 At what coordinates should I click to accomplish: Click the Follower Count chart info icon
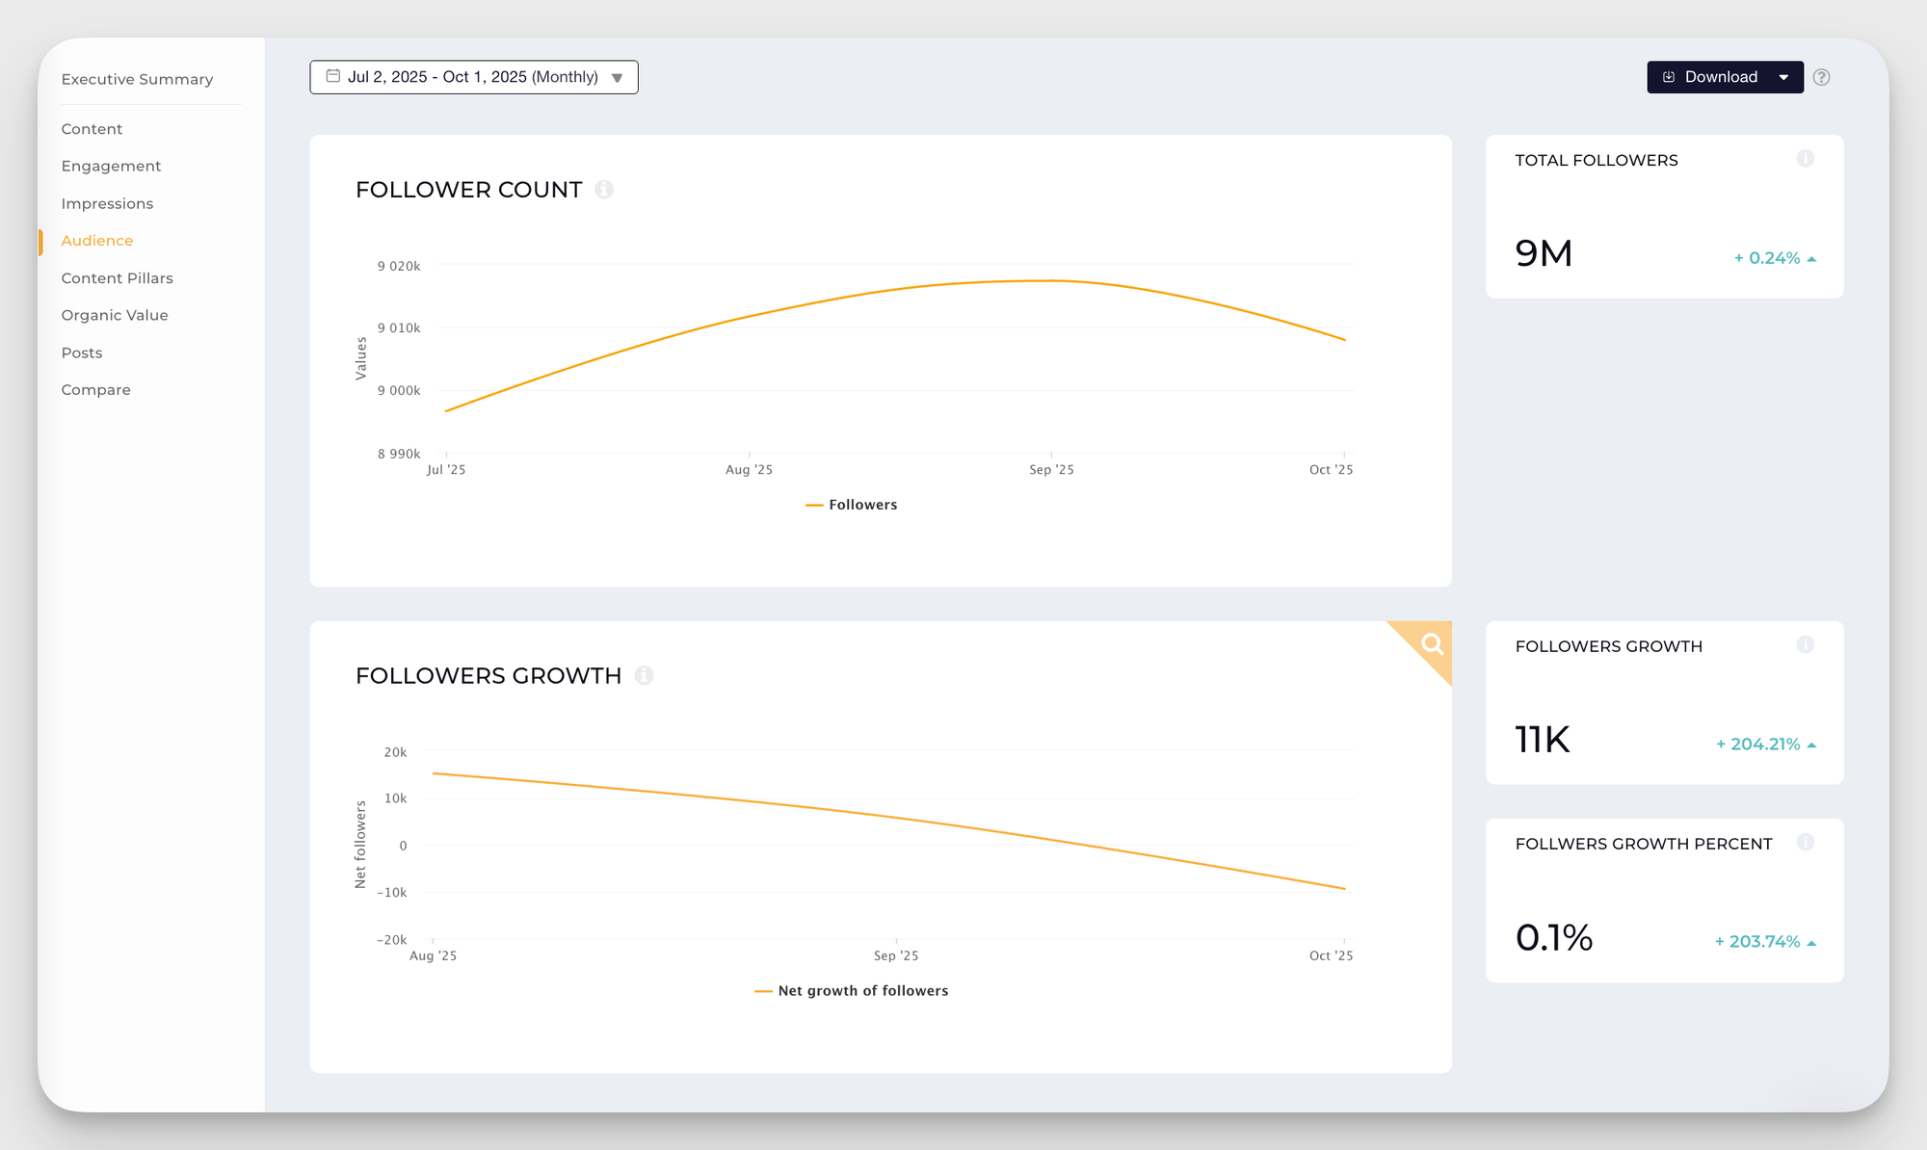[604, 190]
